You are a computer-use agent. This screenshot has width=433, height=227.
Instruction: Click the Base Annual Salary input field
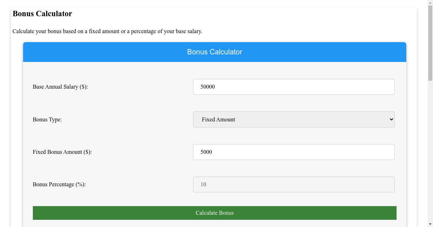point(294,86)
